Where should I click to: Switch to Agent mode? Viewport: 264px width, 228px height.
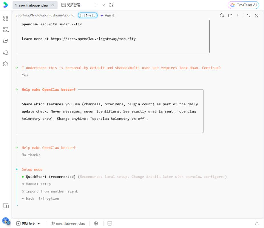[x=107, y=15]
